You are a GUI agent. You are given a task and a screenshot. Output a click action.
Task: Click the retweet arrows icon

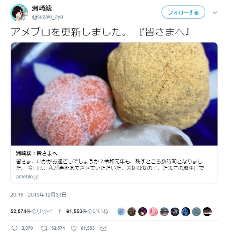[44, 228]
